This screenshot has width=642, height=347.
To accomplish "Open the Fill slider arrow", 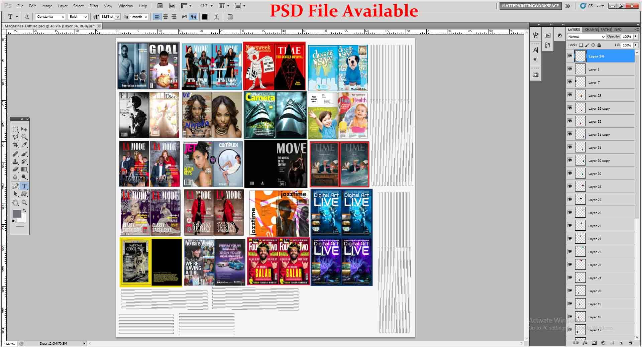I will pyautogui.click(x=636, y=45).
